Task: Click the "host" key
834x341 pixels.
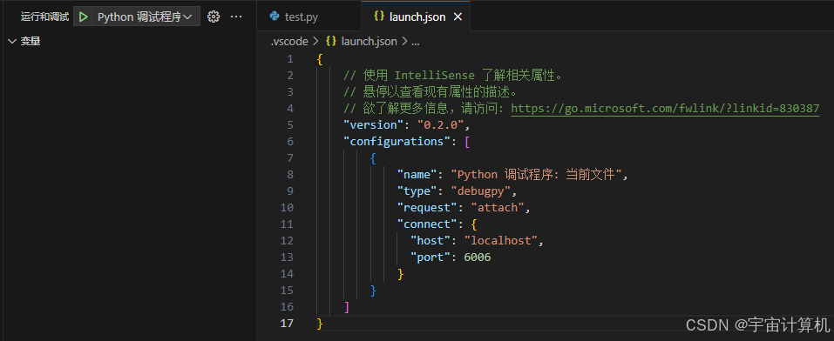Action: pyautogui.click(x=431, y=241)
